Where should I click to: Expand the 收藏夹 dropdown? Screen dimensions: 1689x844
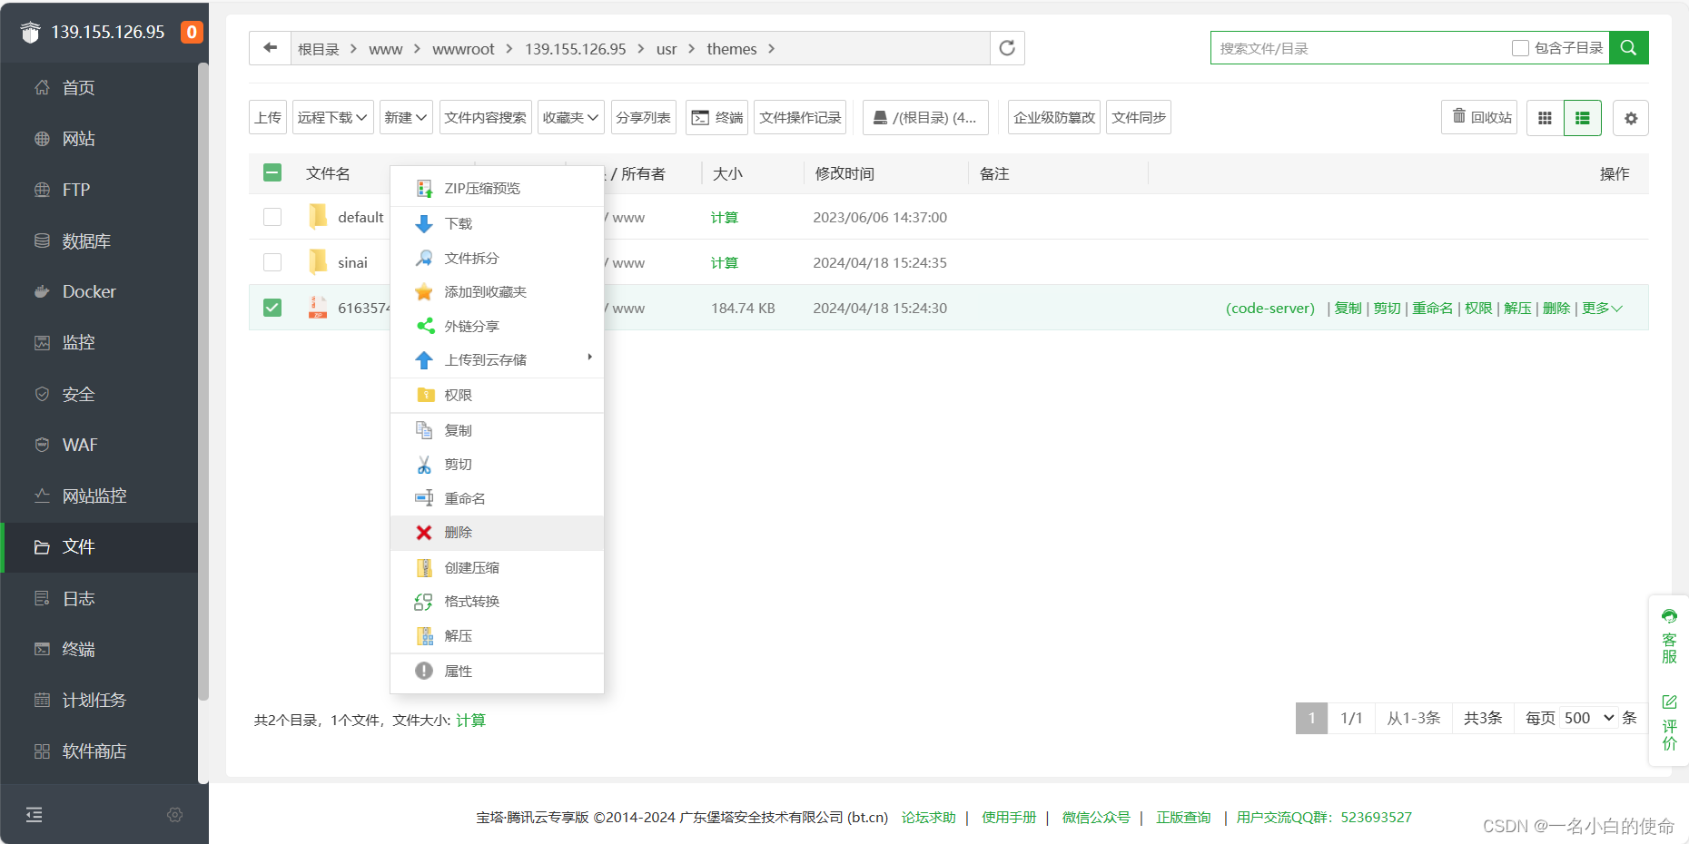pyautogui.click(x=571, y=117)
